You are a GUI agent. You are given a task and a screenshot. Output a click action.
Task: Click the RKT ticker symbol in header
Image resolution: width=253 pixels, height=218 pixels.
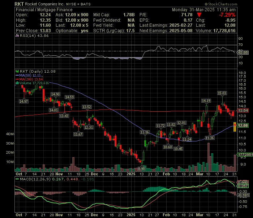(x=19, y=4)
